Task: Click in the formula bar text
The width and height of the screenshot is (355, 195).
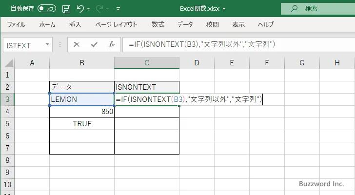Action: (x=202, y=44)
